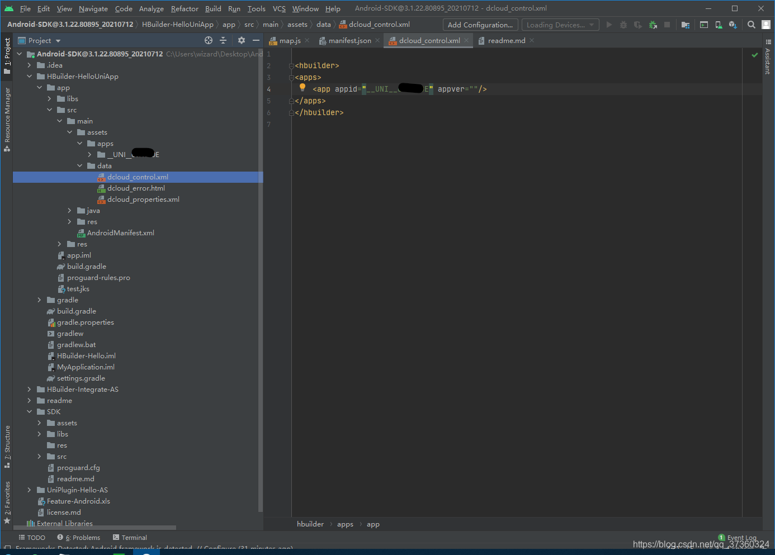Open the Navigate menu
Viewport: 775px width, 555px height.
click(x=93, y=8)
